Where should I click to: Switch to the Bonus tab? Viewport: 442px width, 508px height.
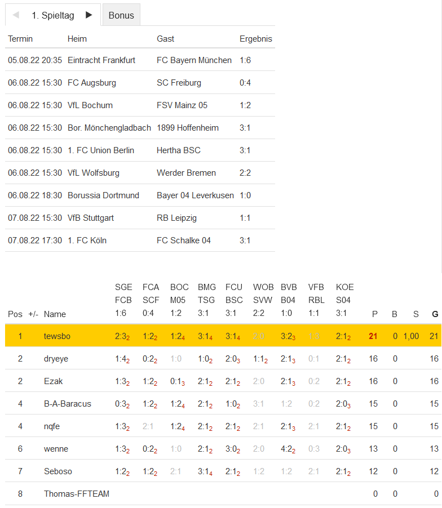[x=121, y=15]
